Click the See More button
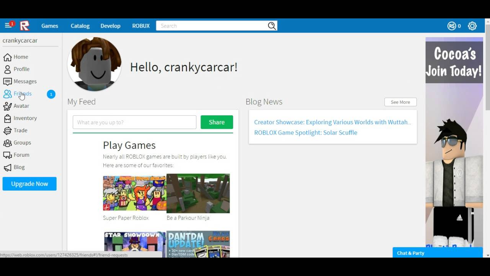The image size is (490, 276). pyautogui.click(x=400, y=102)
